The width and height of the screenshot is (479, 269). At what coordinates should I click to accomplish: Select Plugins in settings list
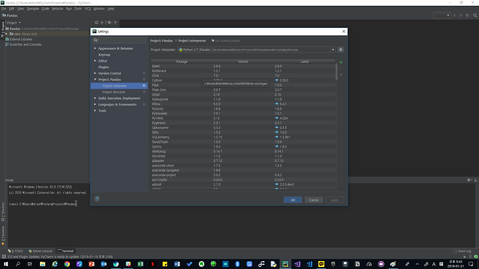point(104,67)
